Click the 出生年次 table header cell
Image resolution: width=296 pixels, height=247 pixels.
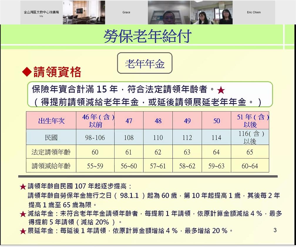[51, 121]
